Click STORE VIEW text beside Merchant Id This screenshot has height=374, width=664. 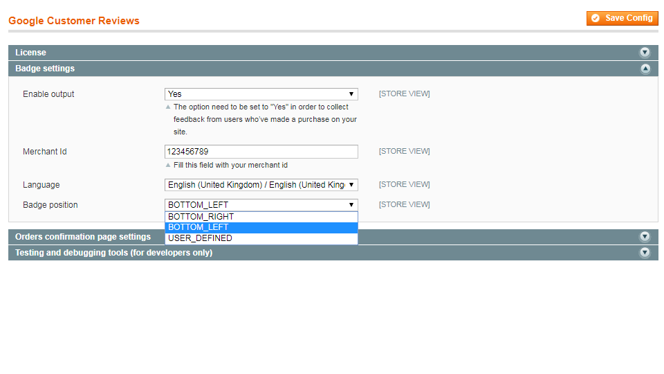coord(405,152)
